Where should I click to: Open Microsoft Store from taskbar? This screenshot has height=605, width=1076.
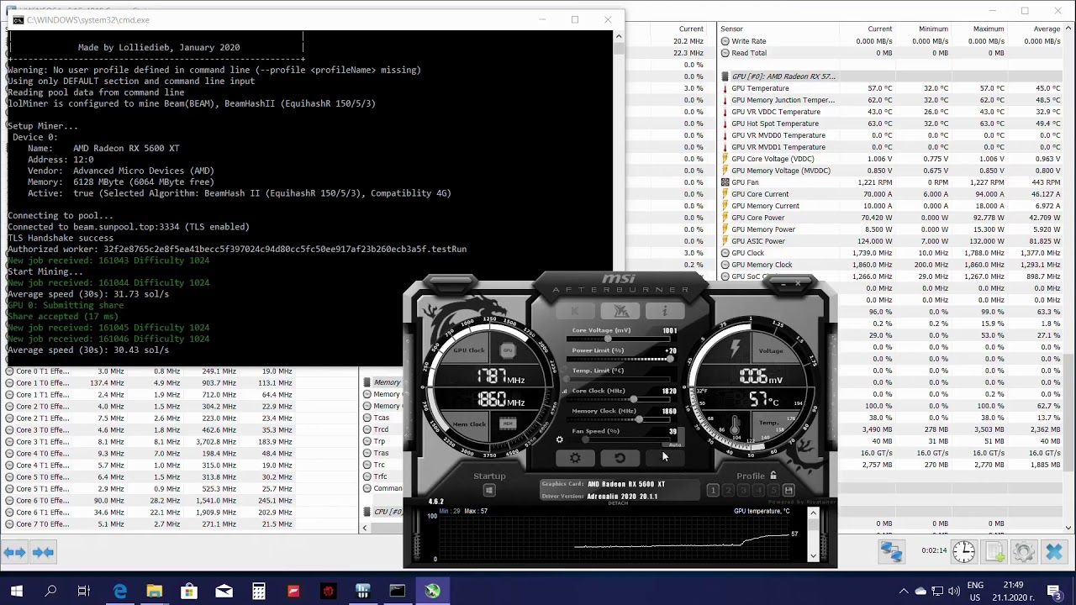189,592
